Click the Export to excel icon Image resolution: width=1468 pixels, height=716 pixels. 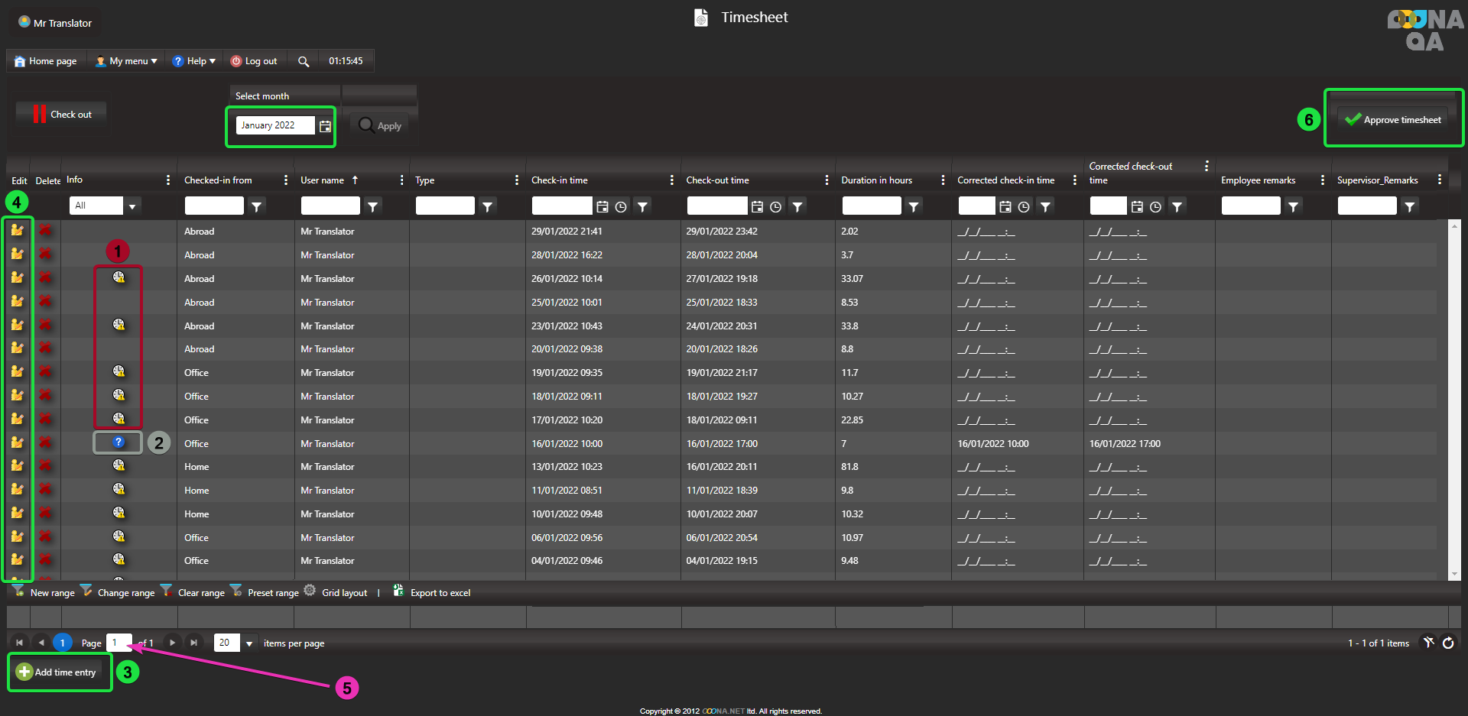(x=398, y=591)
